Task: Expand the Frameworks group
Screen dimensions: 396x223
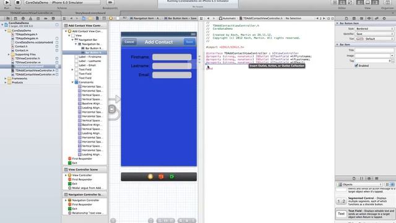Action: [x=6, y=79]
